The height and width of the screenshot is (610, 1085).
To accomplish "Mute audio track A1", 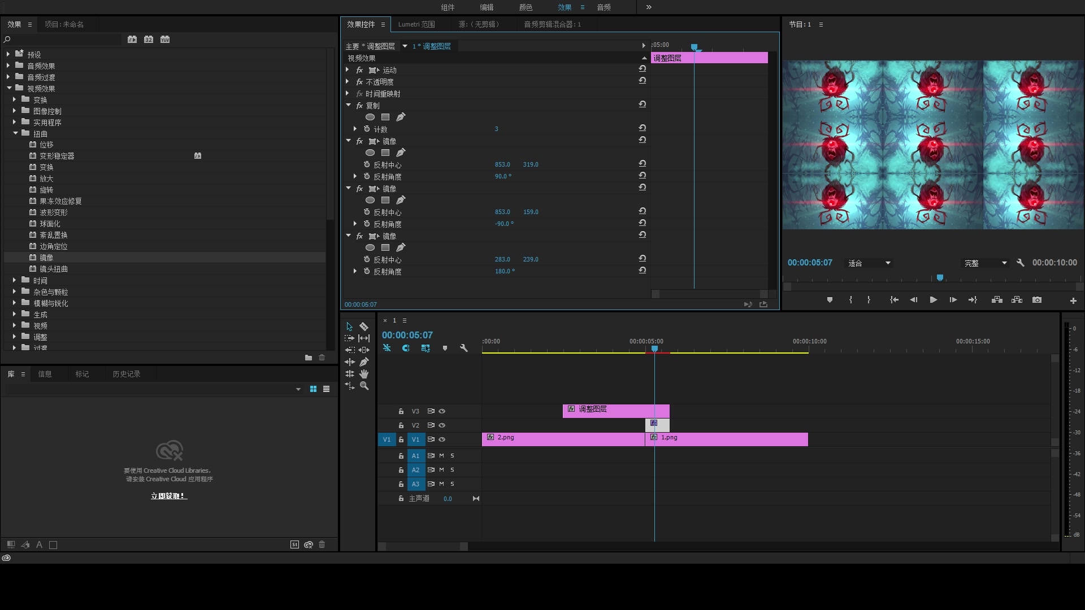I will click(441, 455).
